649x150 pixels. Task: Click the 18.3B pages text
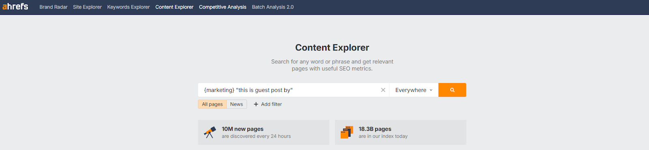[x=375, y=129]
